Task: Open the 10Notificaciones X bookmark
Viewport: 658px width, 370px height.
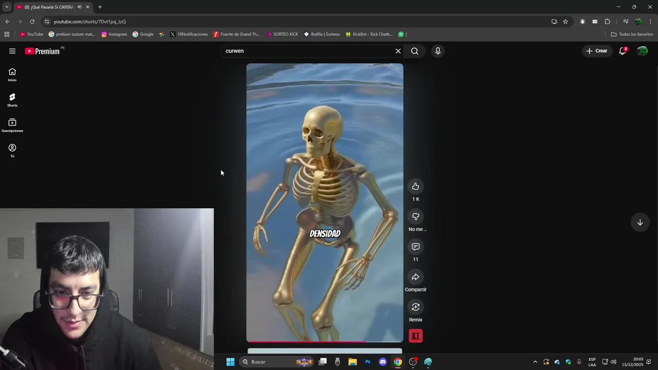Action: (x=189, y=34)
